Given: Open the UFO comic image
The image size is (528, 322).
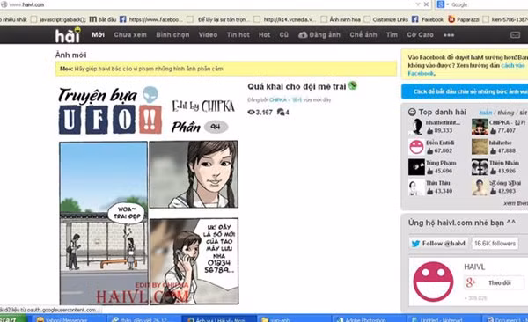Looking at the screenshot, I should pos(149,195).
